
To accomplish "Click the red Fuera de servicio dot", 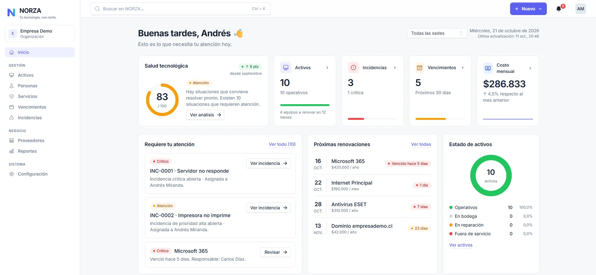I will click(451, 234).
